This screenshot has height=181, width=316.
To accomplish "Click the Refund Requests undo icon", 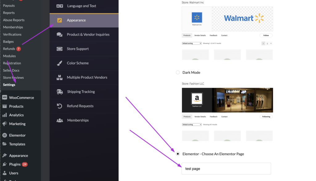I will [x=60, y=106].
